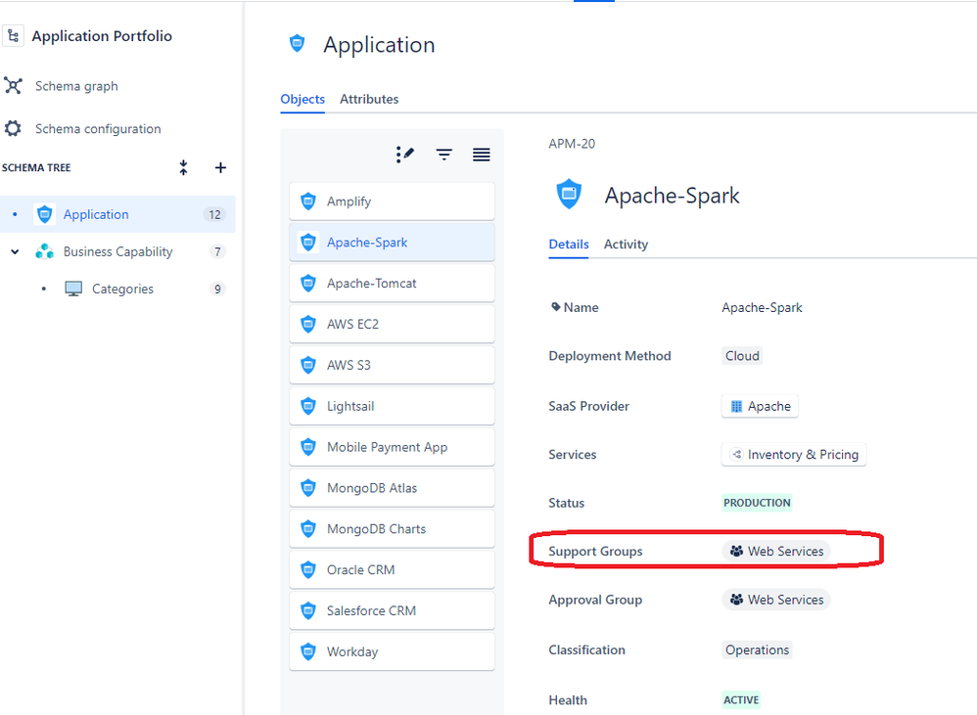Viewport: 977px width, 715px height.
Task: Select the Workday object
Action: 392,651
